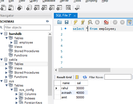Run statement under cursor lightning icon
The height and width of the screenshot is (104, 133).
pos(83,22)
